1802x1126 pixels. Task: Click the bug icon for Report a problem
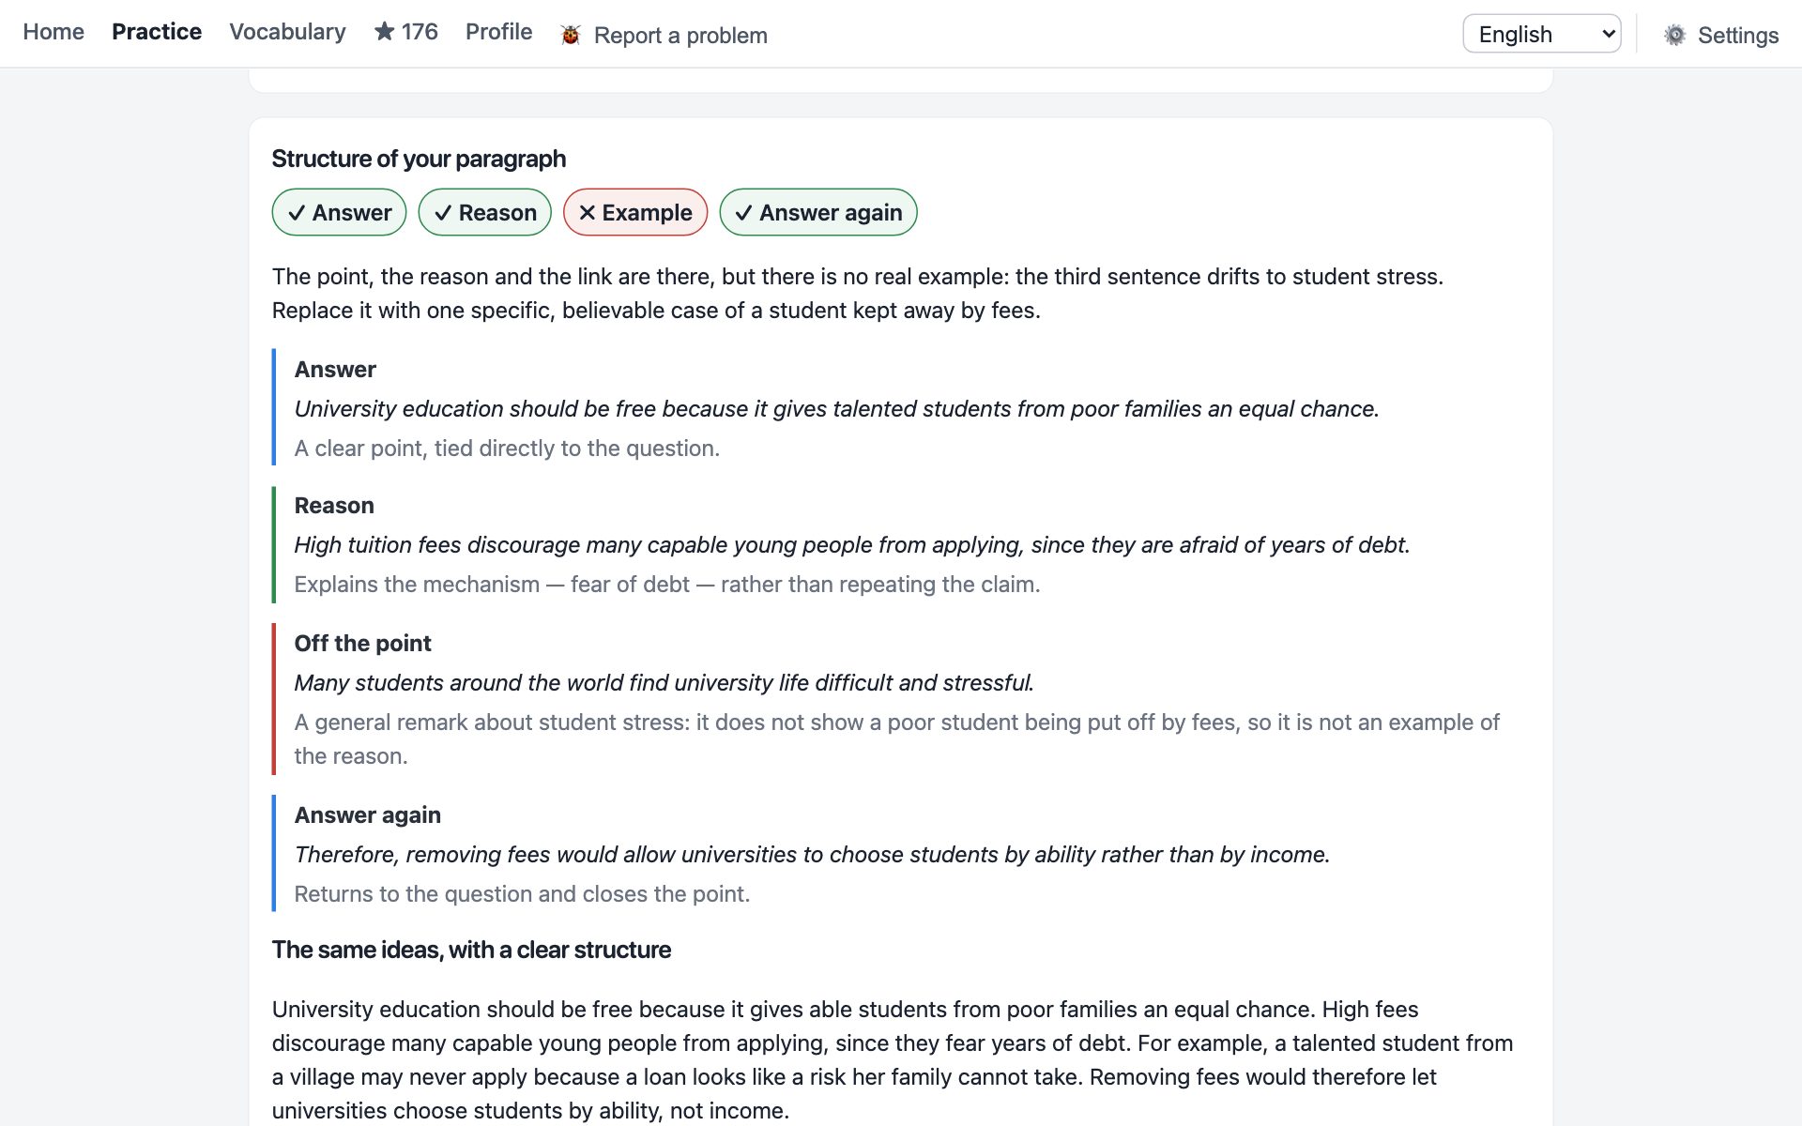(571, 35)
